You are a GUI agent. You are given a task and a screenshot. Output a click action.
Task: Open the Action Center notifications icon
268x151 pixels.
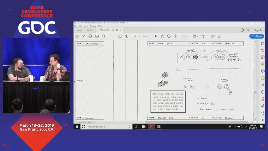[x=261, y=127]
